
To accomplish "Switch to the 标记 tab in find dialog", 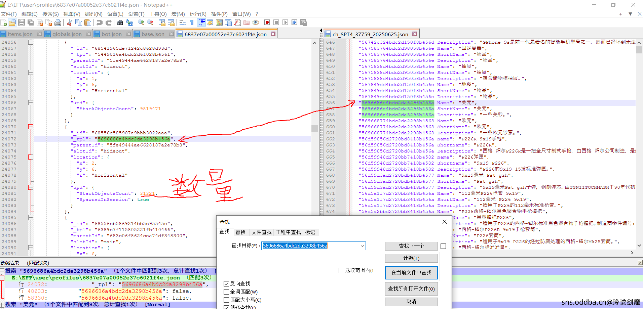I will pyautogui.click(x=310, y=232).
